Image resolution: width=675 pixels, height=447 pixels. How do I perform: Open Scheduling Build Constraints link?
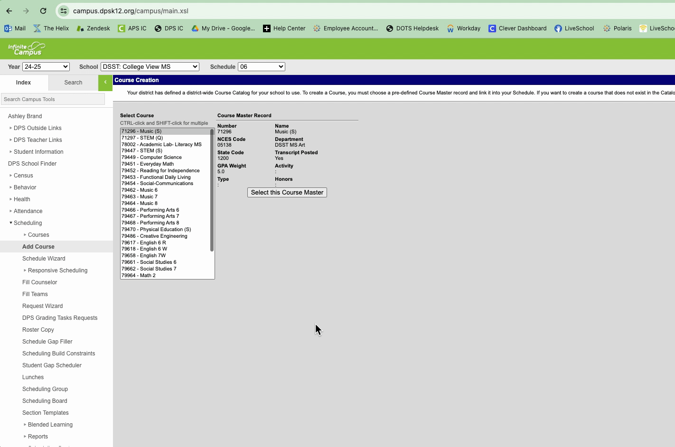click(x=58, y=354)
